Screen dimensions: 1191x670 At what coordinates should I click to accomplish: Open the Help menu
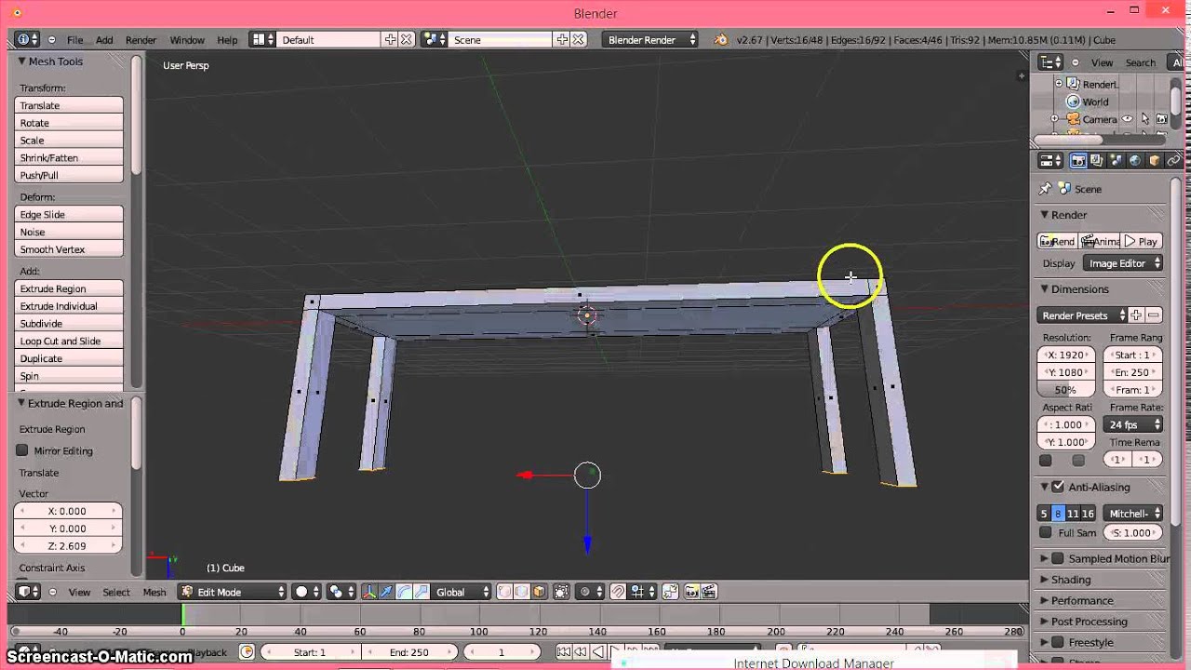tap(227, 40)
